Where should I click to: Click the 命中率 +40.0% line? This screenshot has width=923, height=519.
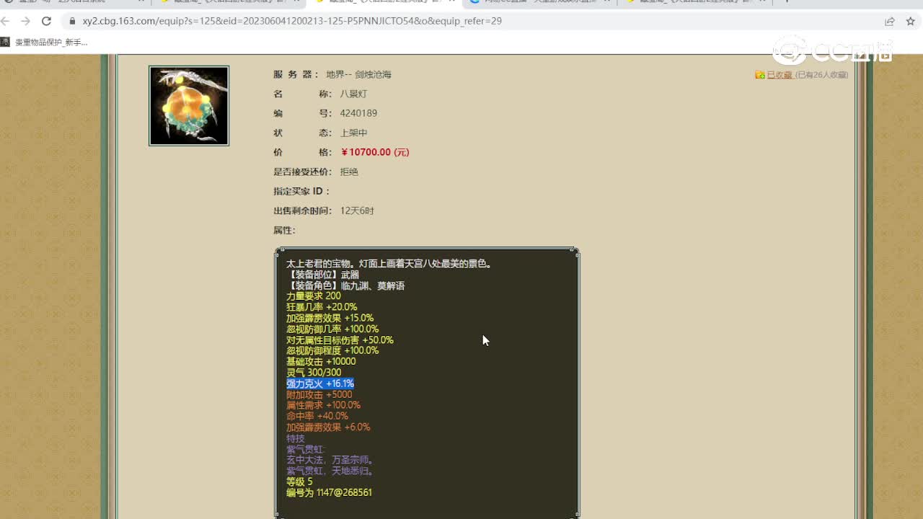click(x=317, y=416)
